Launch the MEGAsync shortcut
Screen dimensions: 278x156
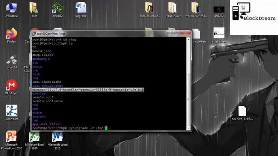11,87
